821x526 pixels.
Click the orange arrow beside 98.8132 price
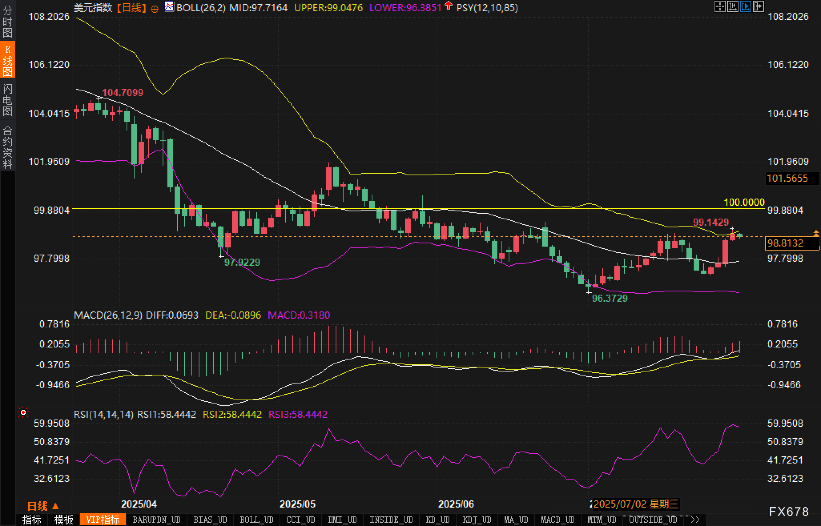click(x=816, y=233)
